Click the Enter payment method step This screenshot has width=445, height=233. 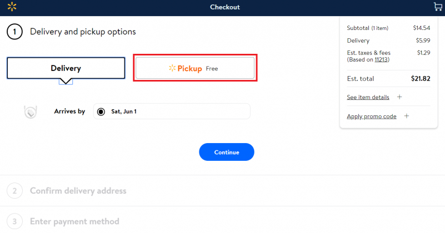tap(74, 221)
